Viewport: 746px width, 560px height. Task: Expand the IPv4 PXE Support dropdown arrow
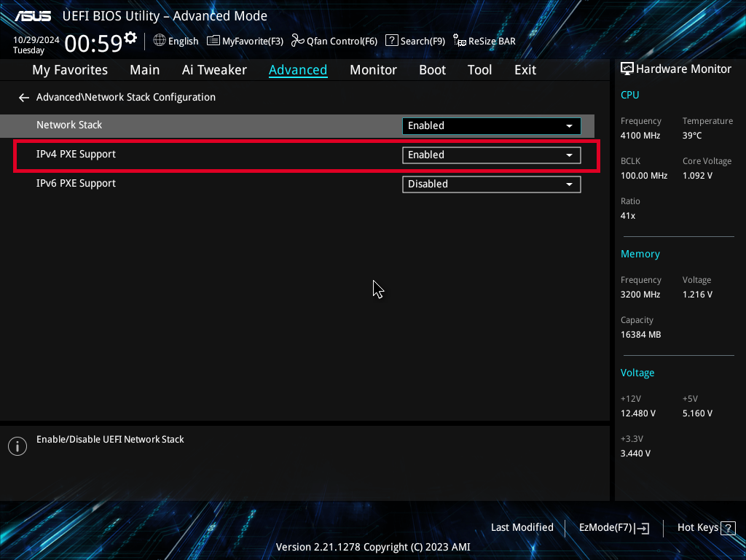[569, 155]
